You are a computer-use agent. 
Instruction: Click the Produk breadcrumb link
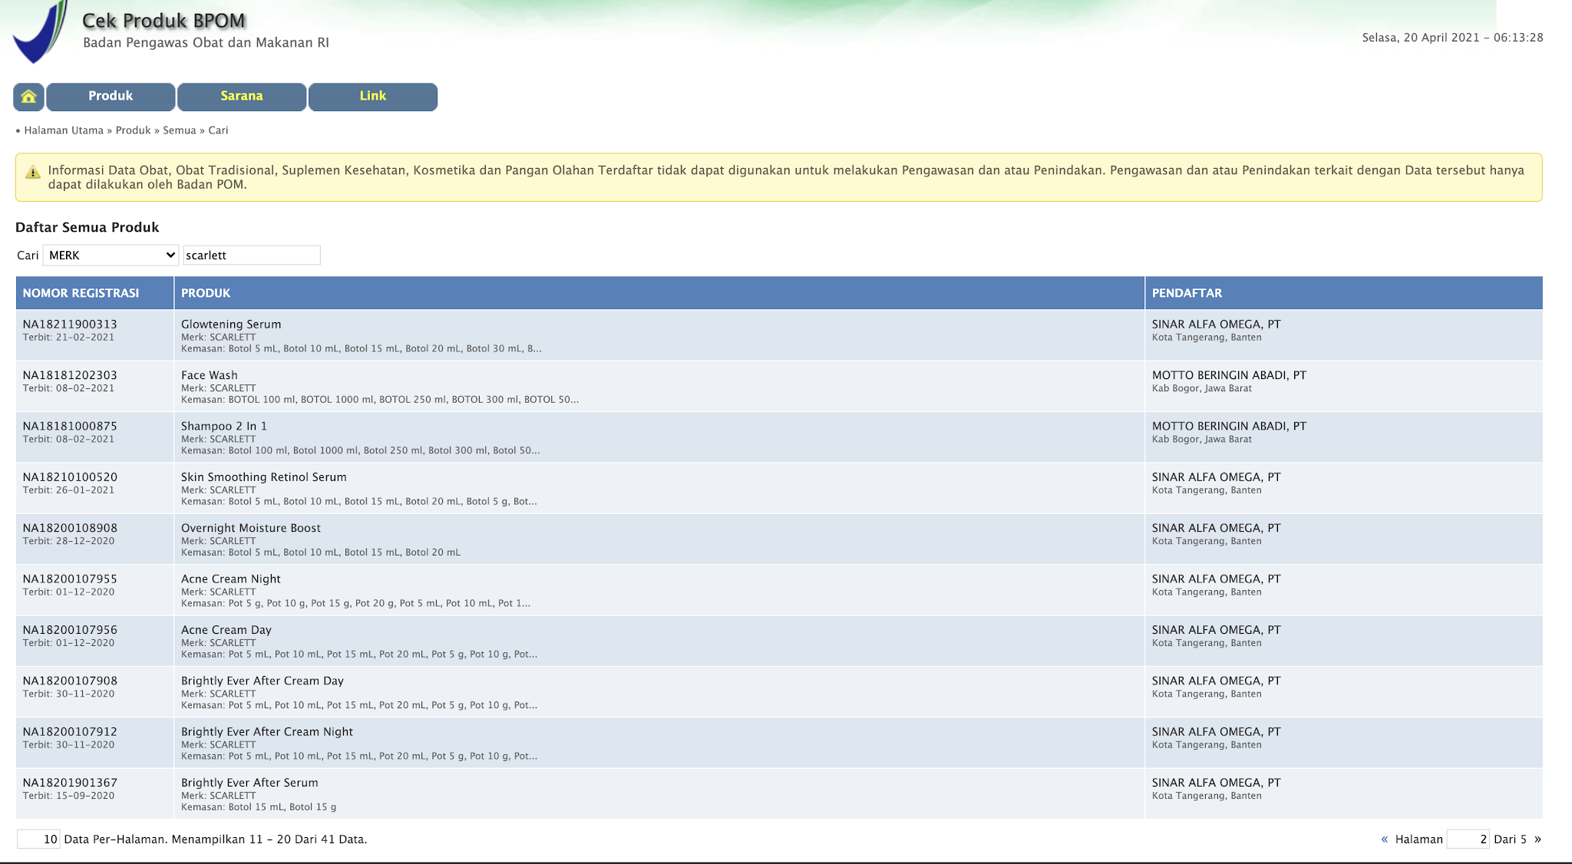133,130
